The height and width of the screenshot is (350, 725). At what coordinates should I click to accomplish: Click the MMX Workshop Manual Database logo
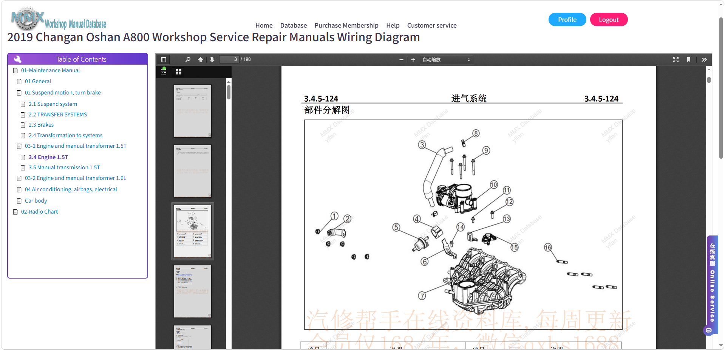point(59,19)
